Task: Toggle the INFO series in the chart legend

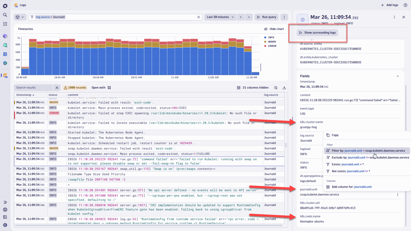Action: point(271,37)
